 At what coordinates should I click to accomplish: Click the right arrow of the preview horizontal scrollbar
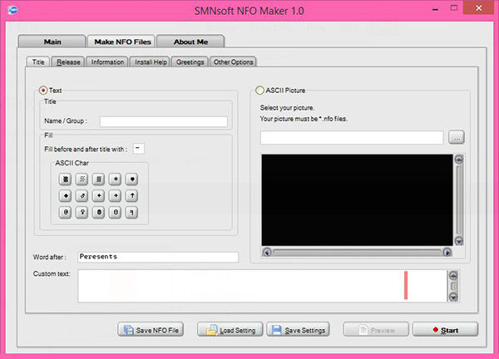447,252
